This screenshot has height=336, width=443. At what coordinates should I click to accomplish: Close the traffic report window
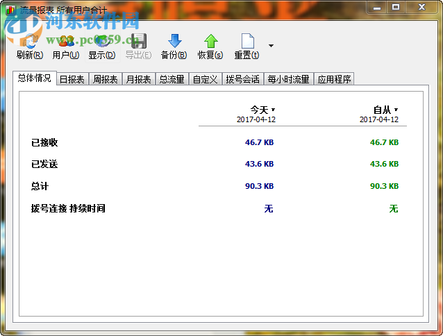(x=421, y=7)
